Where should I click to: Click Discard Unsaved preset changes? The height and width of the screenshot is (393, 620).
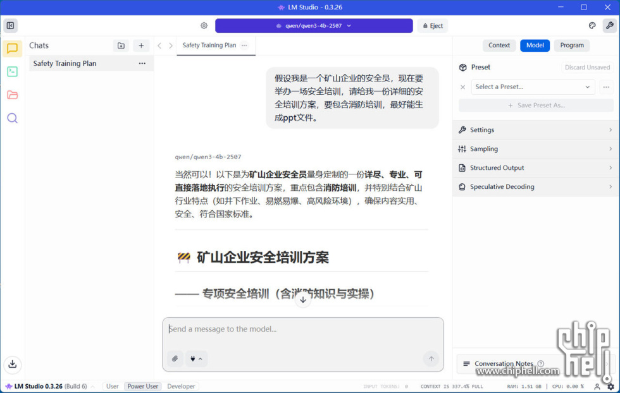coord(587,67)
